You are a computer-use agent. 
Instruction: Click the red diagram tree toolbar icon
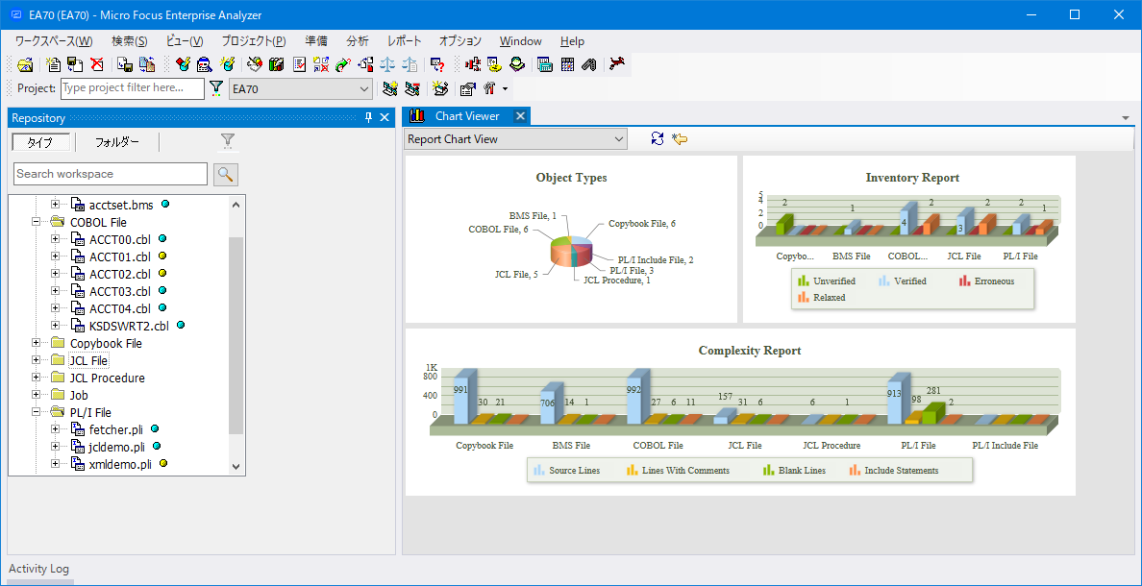[x=472, y=64]
